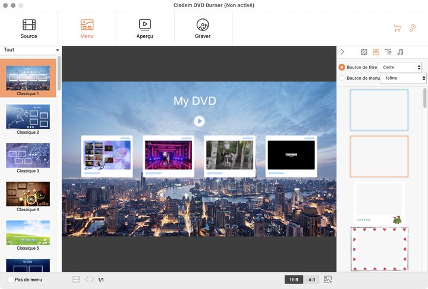Go to the Graver burn tab
Screen dimensions: 428x289
point(203,29)
